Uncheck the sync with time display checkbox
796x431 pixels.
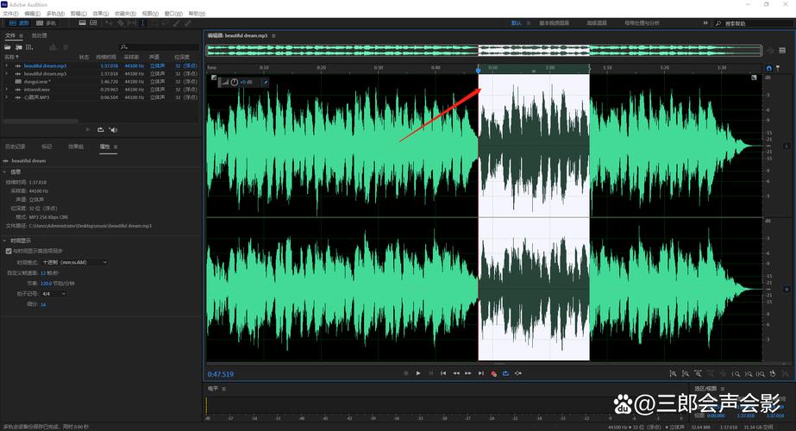point(9,251)
